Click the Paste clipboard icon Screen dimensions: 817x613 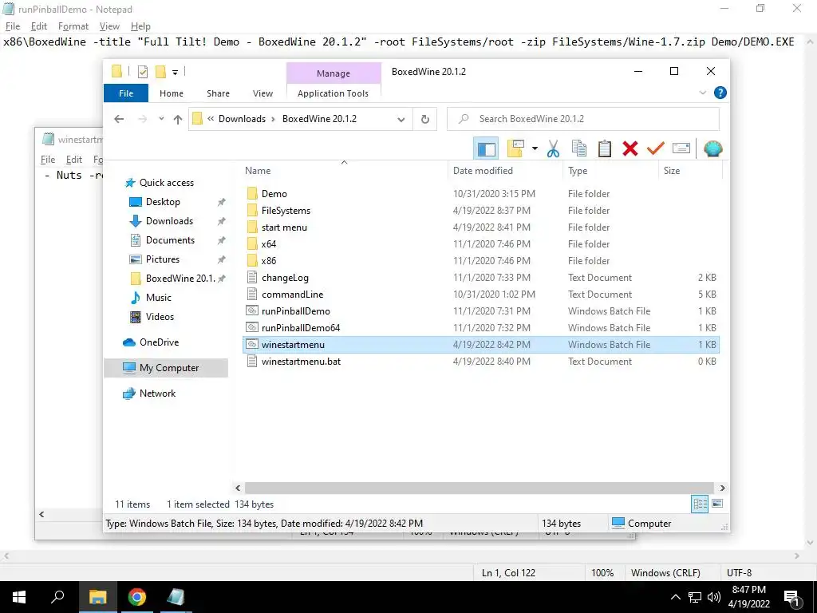[x=605, y=149]
